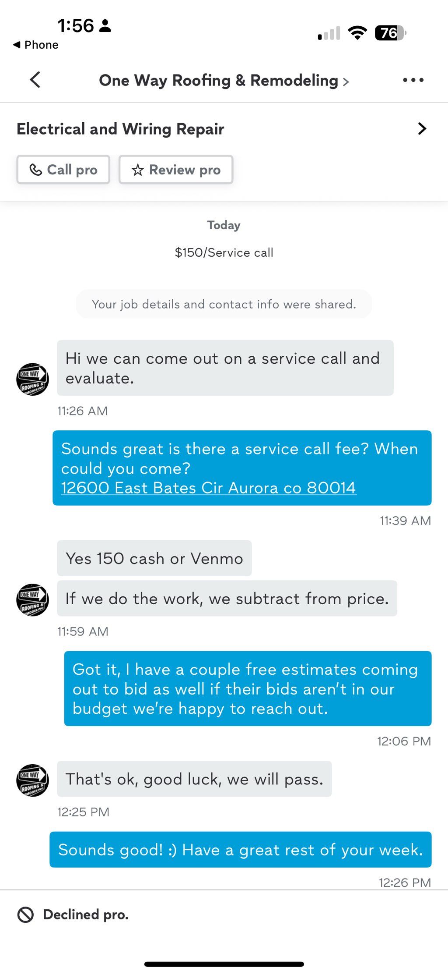
Task: Tap the back arrow in header
Action: 35,80
